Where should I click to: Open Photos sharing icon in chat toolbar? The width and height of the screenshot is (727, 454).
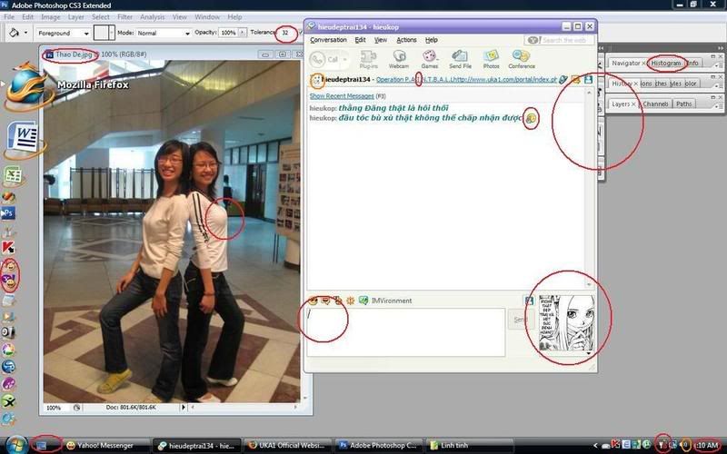[x=491, y=59]
